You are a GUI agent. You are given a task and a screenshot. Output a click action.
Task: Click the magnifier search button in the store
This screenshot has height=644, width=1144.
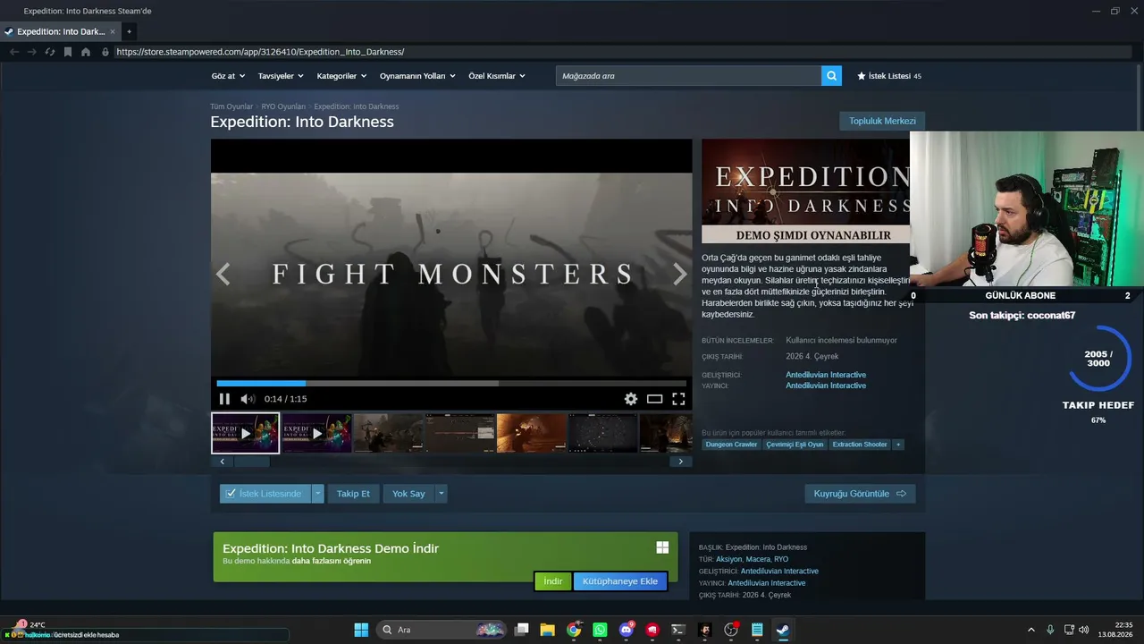pyautogui.click(x=831, y=76)
